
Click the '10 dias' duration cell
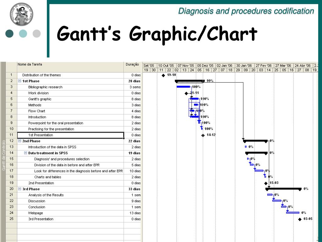coord(132,171)
